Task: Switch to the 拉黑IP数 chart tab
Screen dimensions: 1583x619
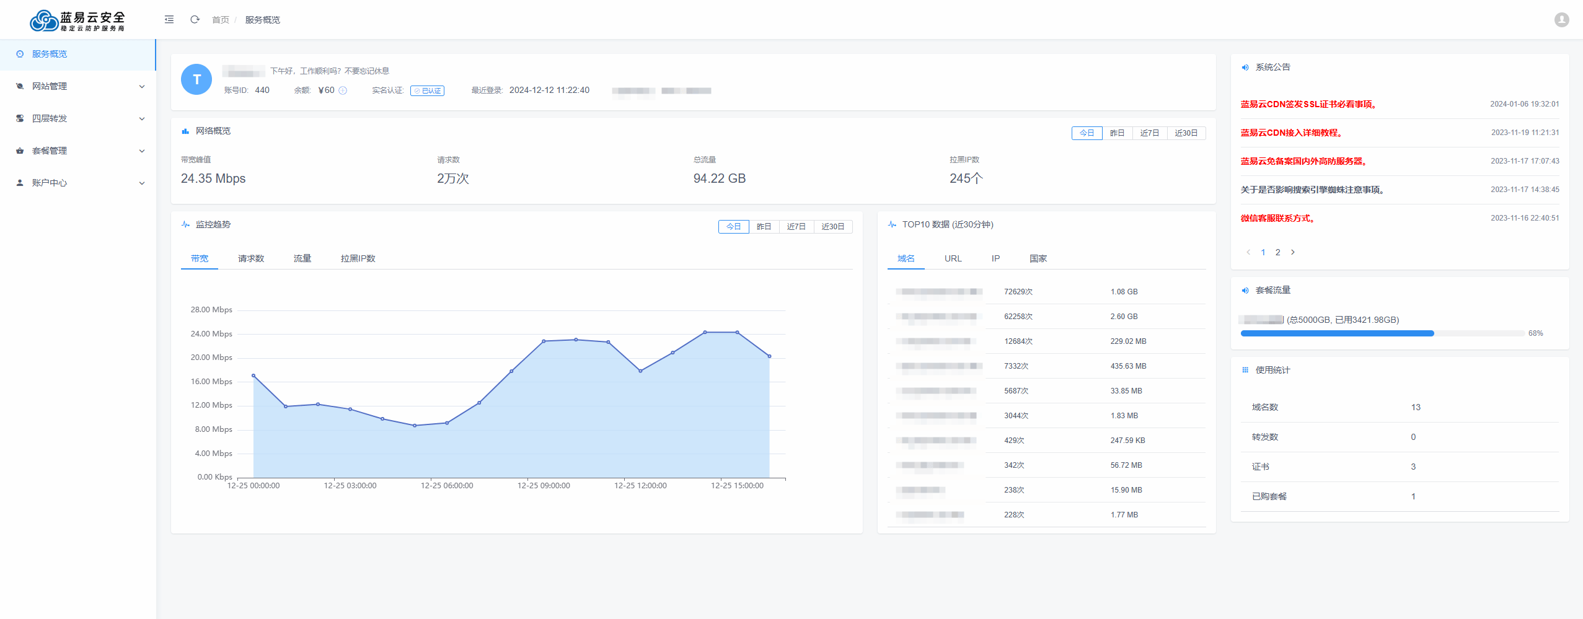Action: pyautogui.click(x=358, y=258)
